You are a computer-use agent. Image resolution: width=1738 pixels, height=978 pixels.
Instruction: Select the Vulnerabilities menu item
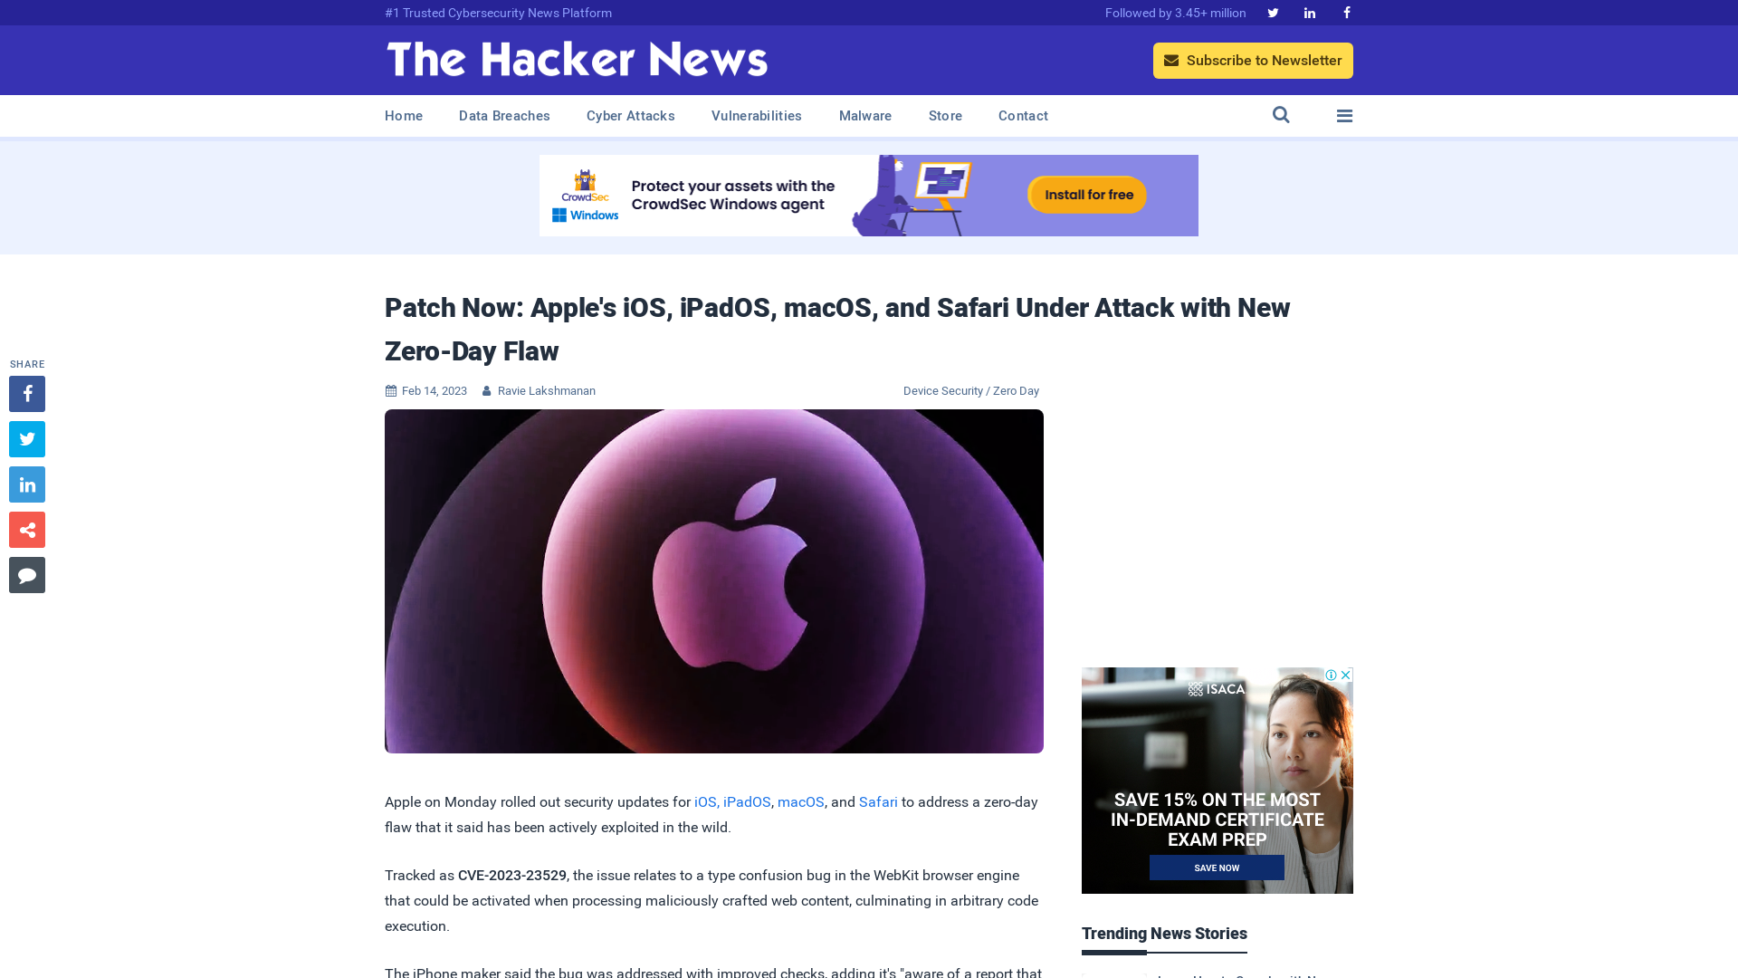tap(757, 115)
